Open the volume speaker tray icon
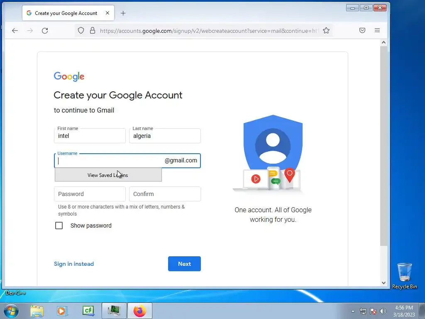Image resolution: width=425 pixels, height=319 pixels. coord(383,311)
